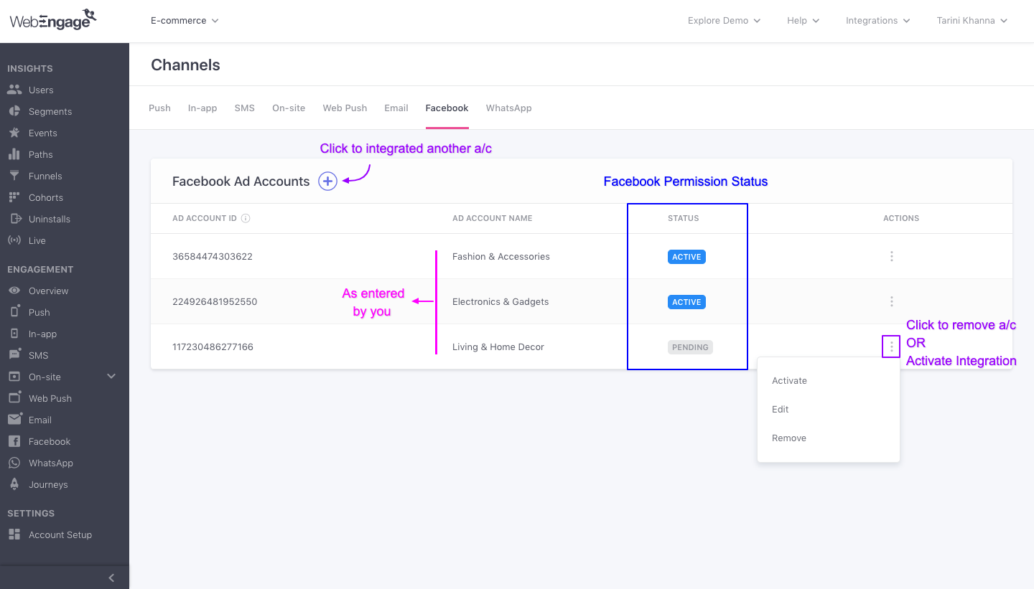
Task: Open Segments pie chart icon
Action: click(14, 111)
